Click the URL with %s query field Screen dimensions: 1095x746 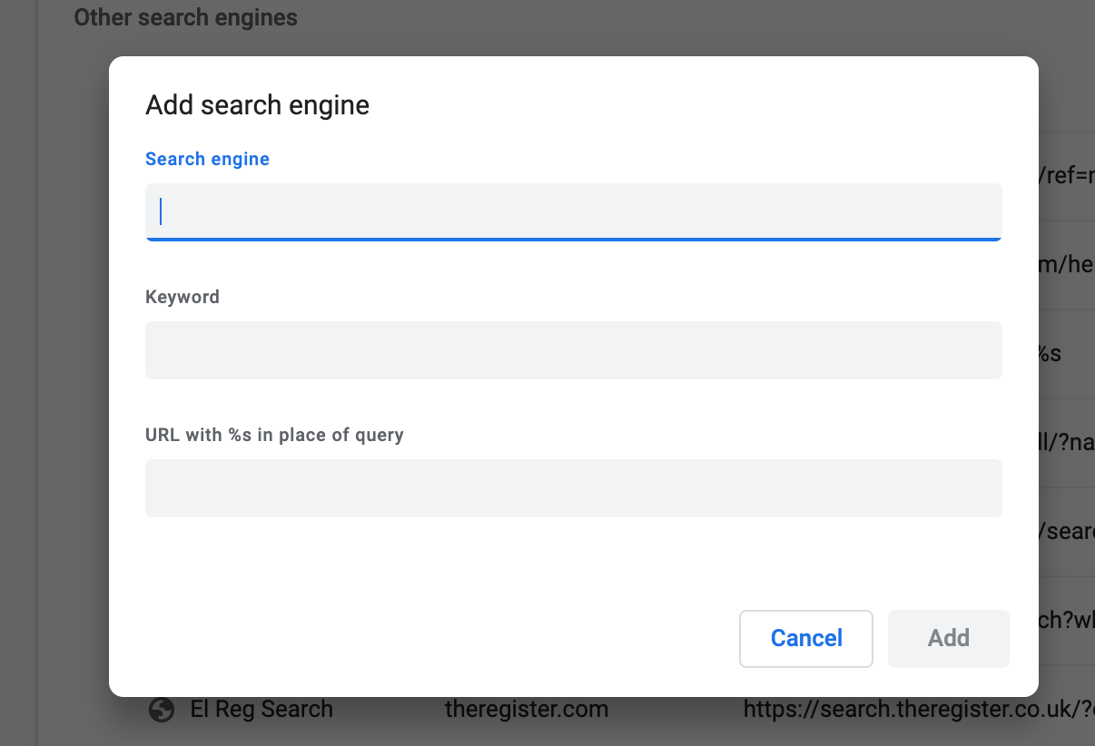573,487
